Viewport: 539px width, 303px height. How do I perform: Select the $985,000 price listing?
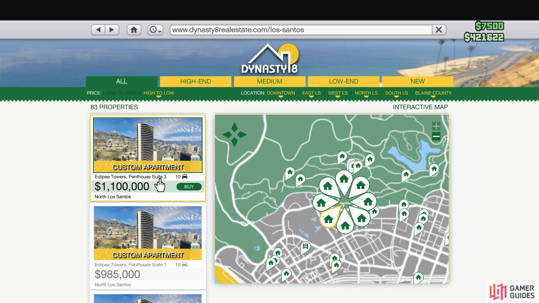point(117,274)
